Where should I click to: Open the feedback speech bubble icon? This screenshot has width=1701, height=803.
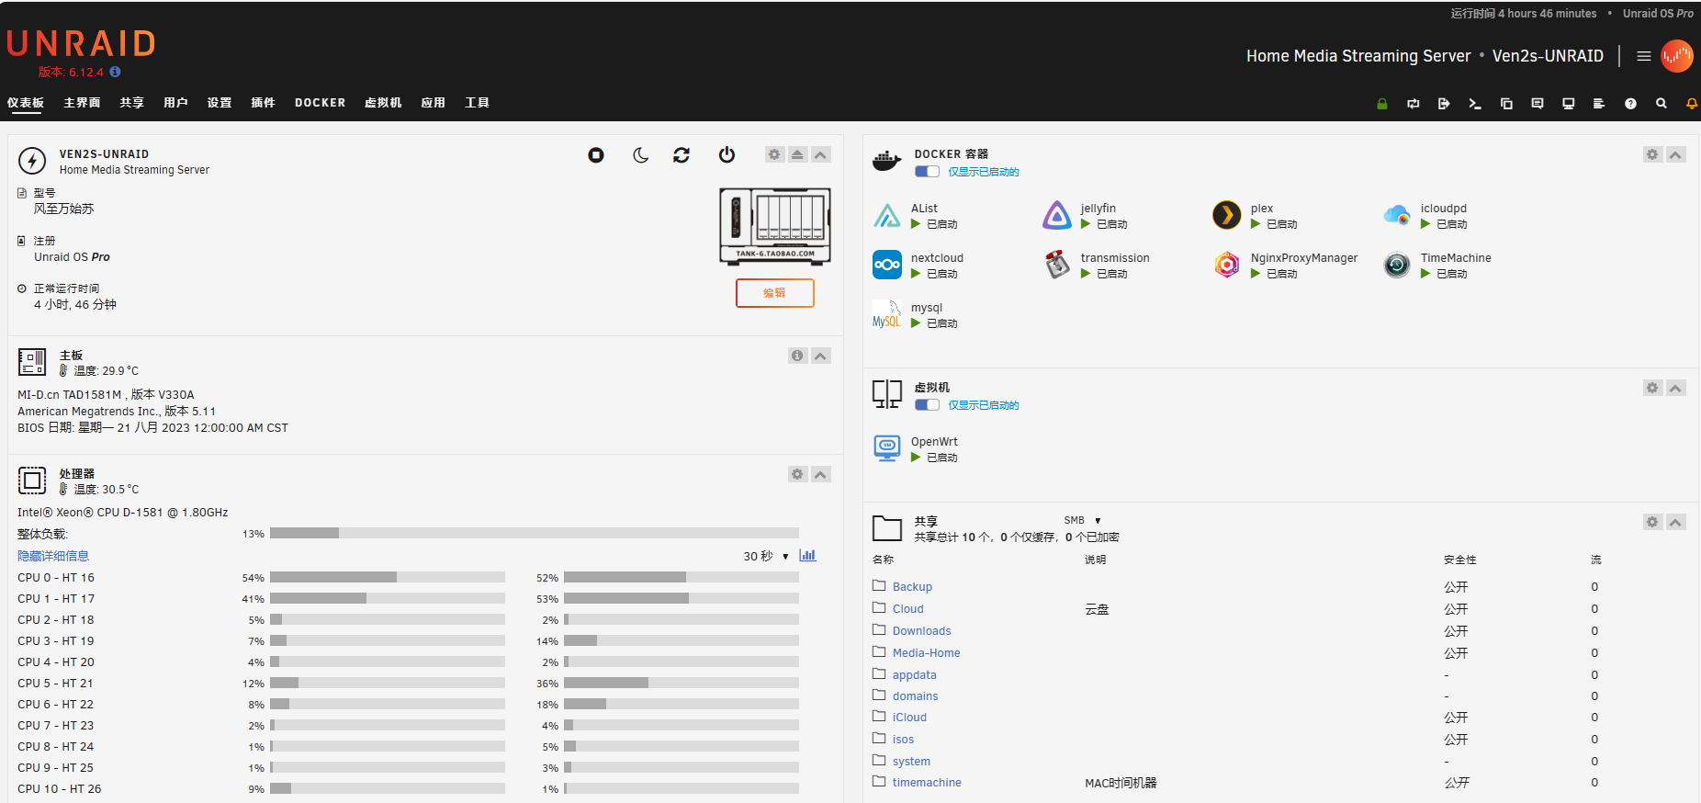tap(1538, 104)
